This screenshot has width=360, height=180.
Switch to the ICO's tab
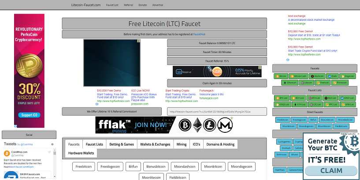pos(196,144)
